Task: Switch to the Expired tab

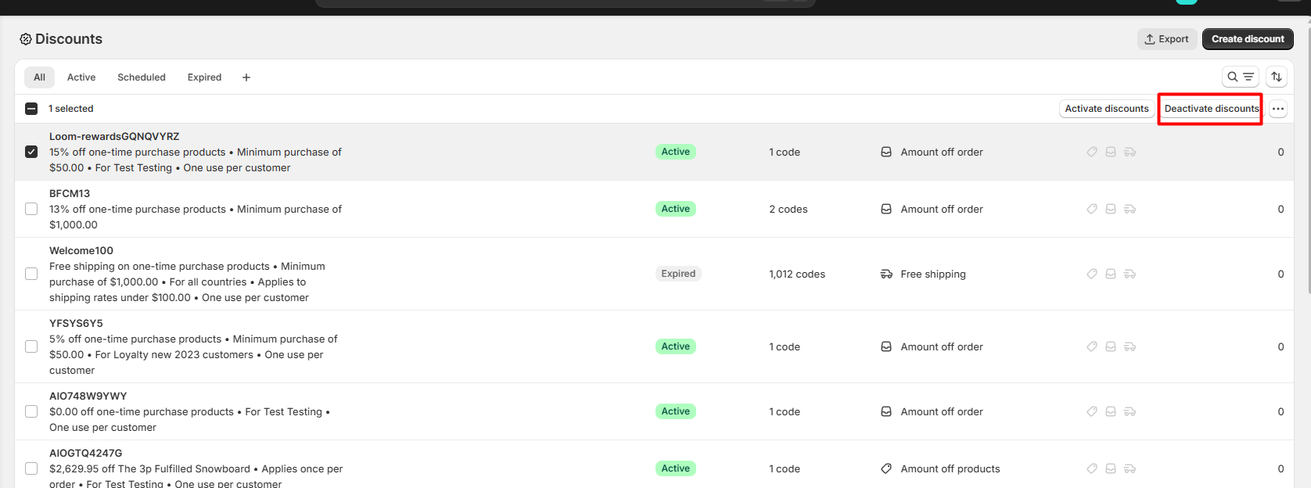Action: [204, 77]
